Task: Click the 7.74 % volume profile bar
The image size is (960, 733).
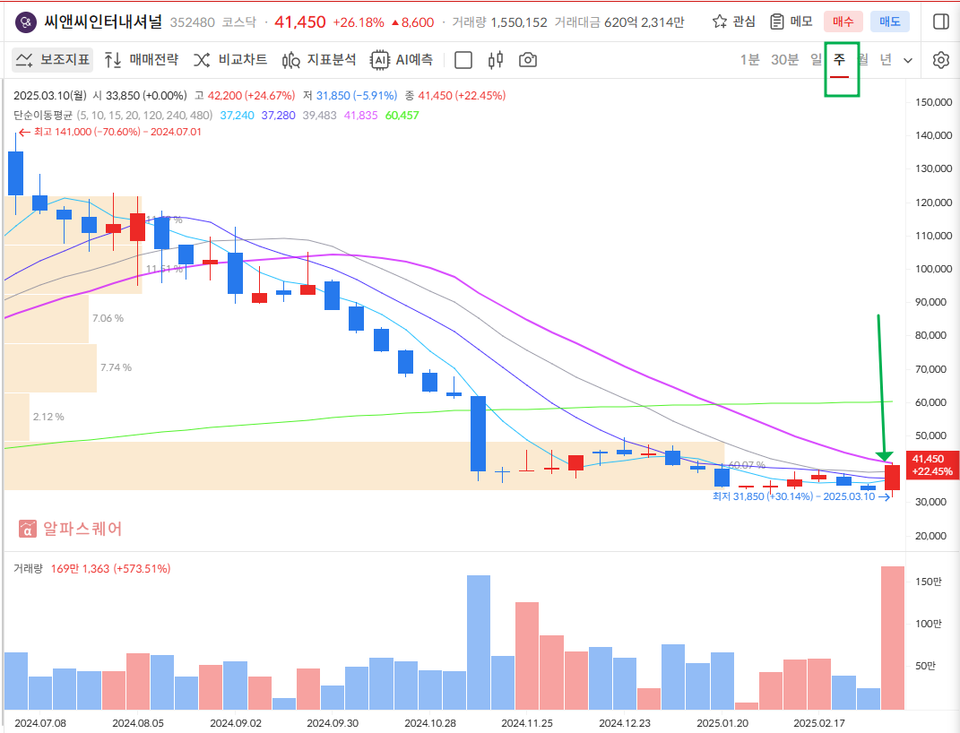Action: [x=50, y=367]
